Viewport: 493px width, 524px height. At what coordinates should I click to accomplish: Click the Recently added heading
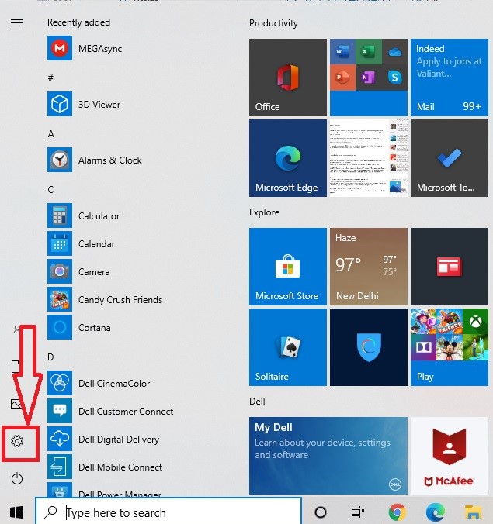coord(78,22)
